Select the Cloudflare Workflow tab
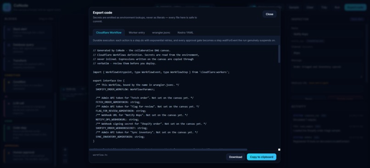Viewport: 370px width, 168px height. (x=109, y=33)
